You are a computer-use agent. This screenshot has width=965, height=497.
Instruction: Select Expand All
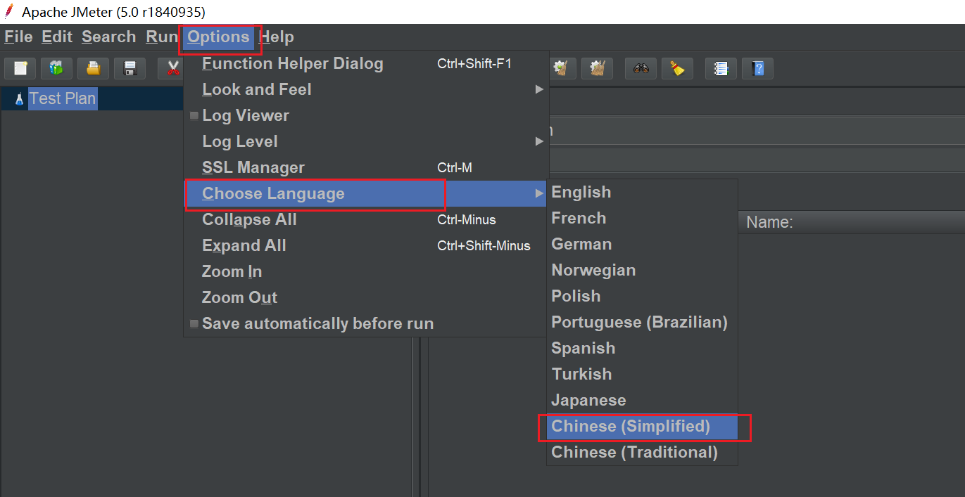click(x=365, y=245)
